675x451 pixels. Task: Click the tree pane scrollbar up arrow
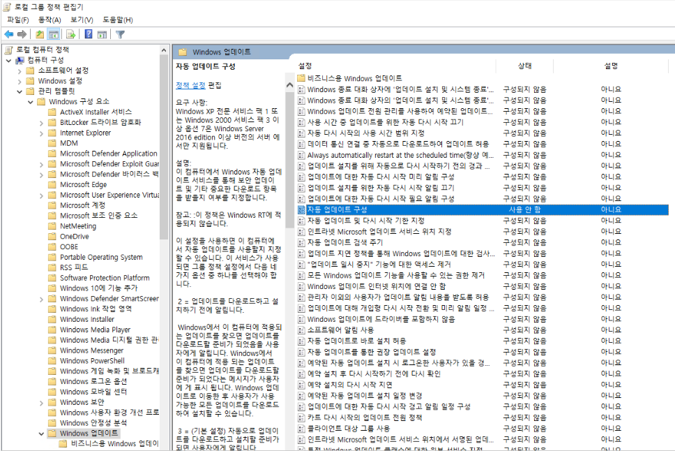point(164,50)
